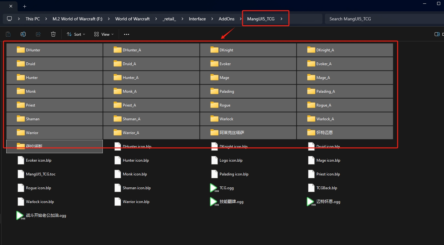Select the Monk icon.blp file
This screenshot has height=245, width=444.
point(151,174)
